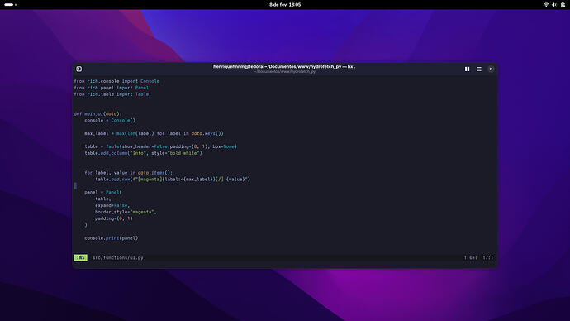Screen dimensions: 570x321
Task: Click the volume icon in top bar
Action: (x=554, y=5)
